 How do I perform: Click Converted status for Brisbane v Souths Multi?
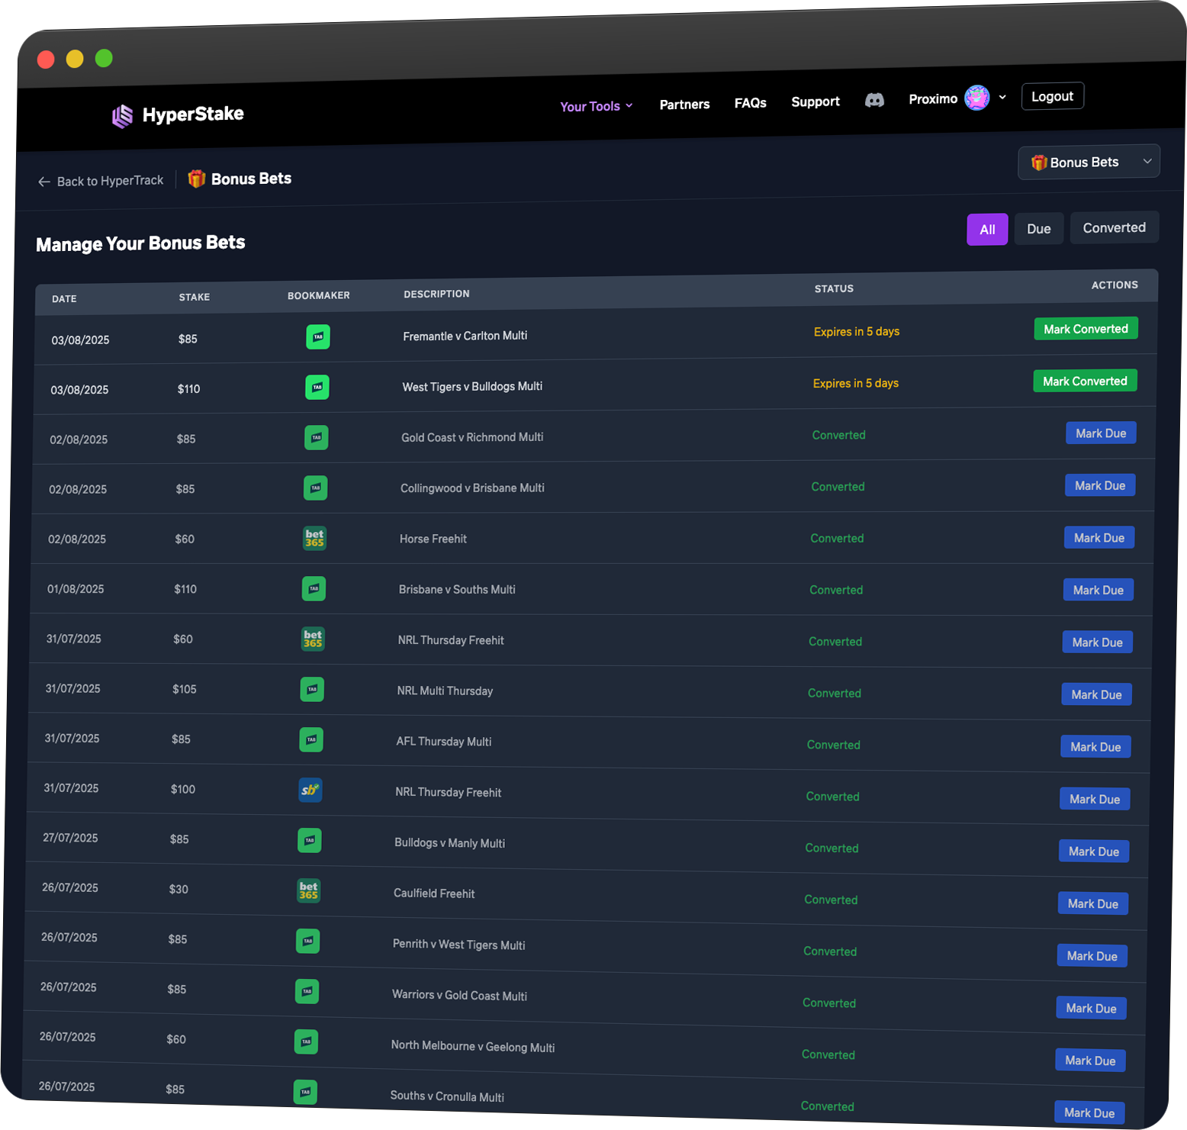click(x=836, y=590)
